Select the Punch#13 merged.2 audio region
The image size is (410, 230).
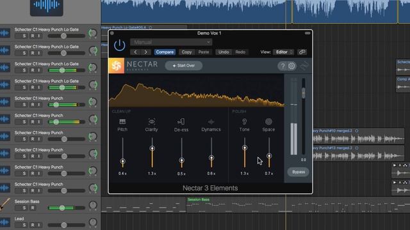coord(359,153)
